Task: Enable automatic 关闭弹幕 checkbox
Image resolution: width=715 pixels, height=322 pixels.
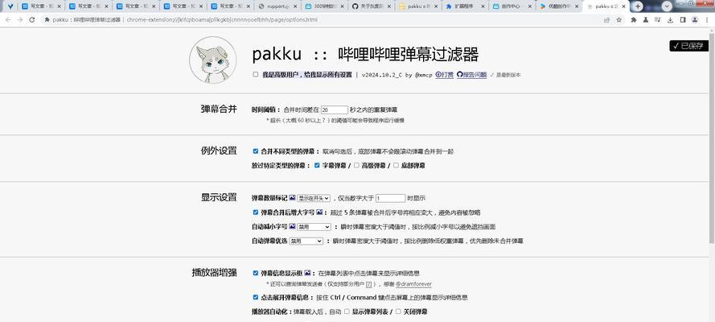Action: tap(398, 312)
